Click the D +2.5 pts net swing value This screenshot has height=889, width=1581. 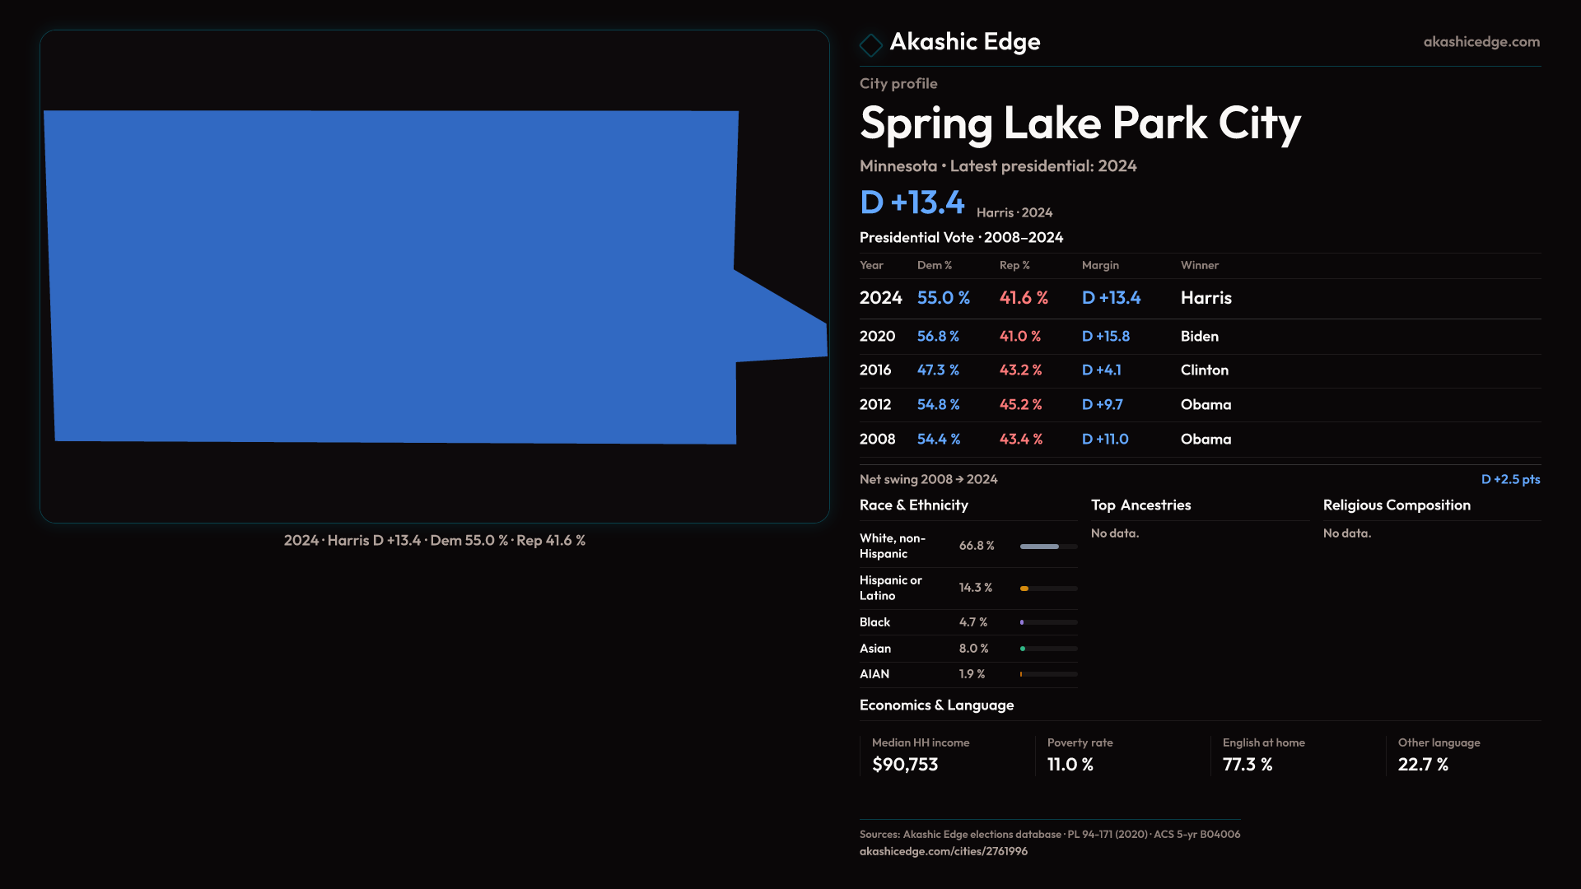tap(1509, 479)
